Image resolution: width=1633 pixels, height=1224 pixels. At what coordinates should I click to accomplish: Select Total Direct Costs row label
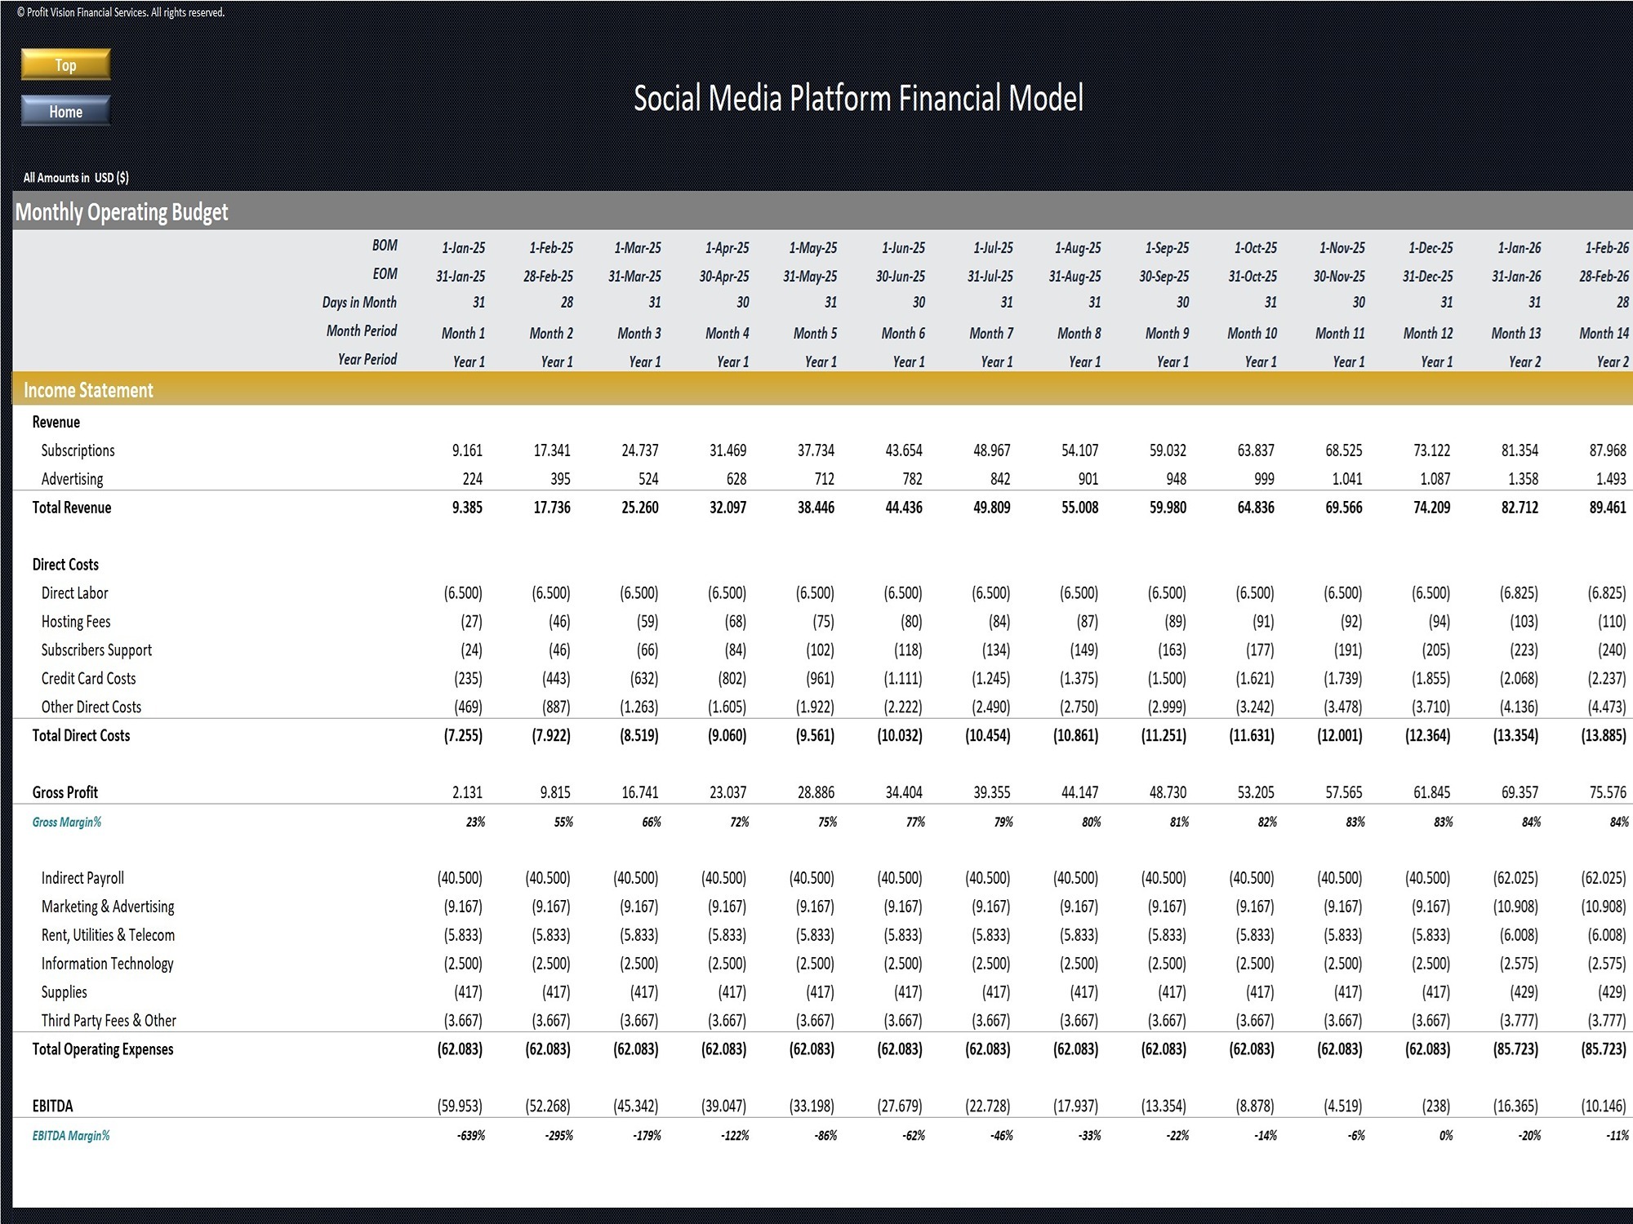coord(81,735)
